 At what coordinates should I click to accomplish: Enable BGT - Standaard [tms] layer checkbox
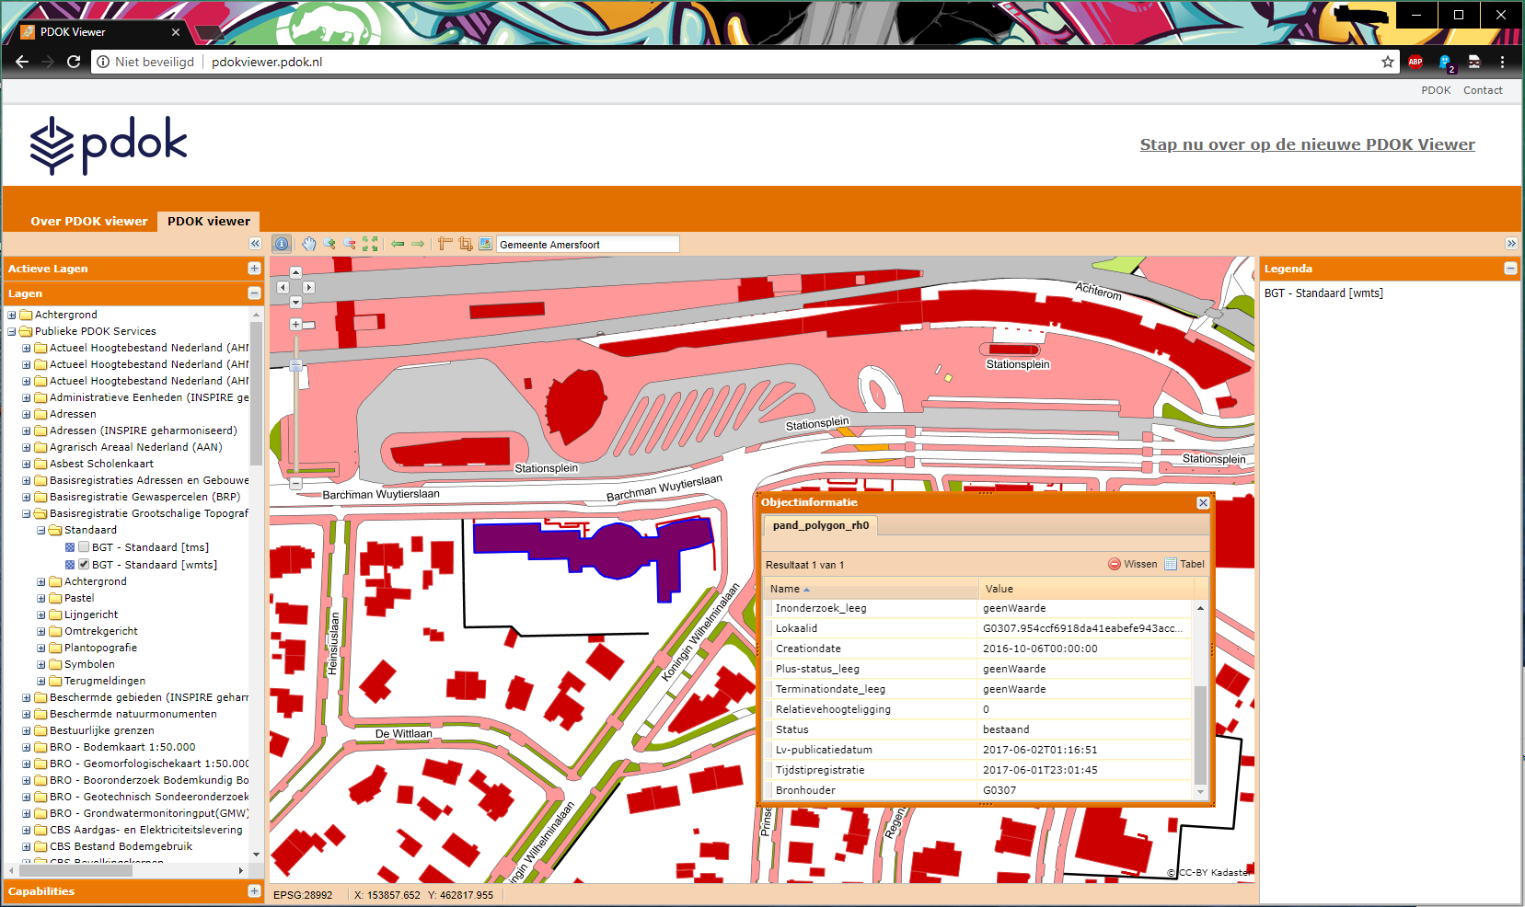84,547
